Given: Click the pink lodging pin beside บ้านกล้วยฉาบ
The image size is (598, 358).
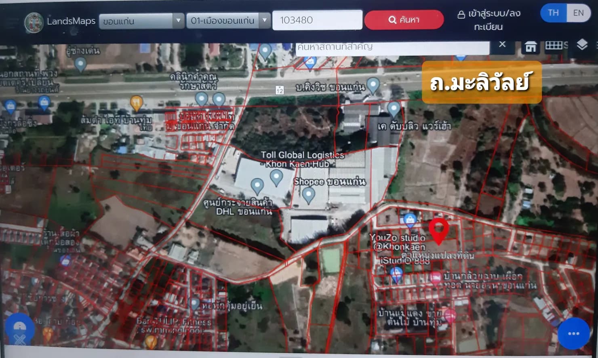Looking at the screenshot, I should click(x=436, y=278).
